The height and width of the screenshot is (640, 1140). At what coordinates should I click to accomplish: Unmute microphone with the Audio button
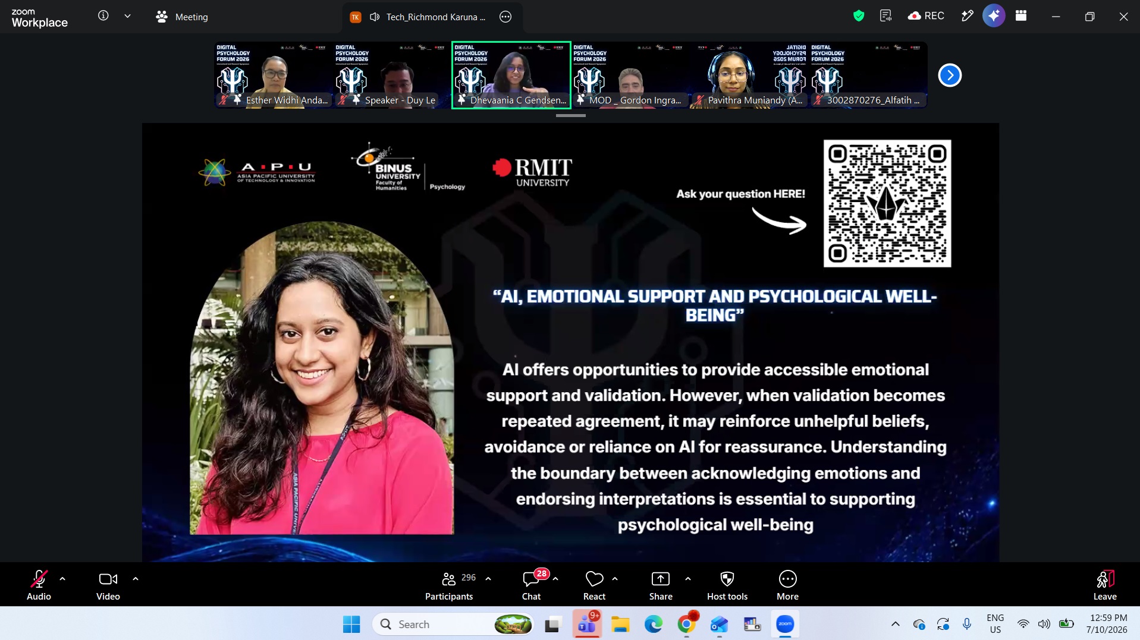click(x=39, y=585)
